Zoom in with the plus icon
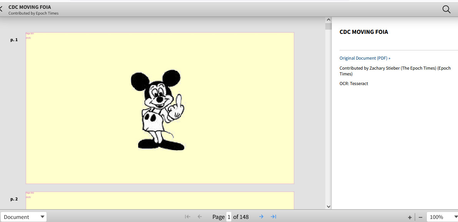The width and height of the screenshot is (458, 222). (x=410, y=217)
